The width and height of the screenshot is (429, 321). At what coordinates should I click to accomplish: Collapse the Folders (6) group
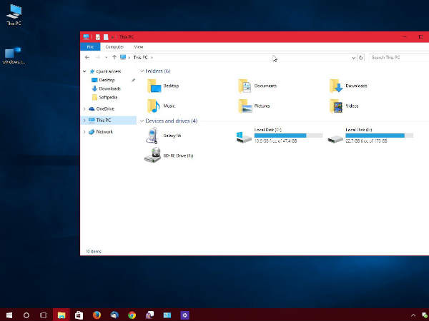click(x=141, y=71)
